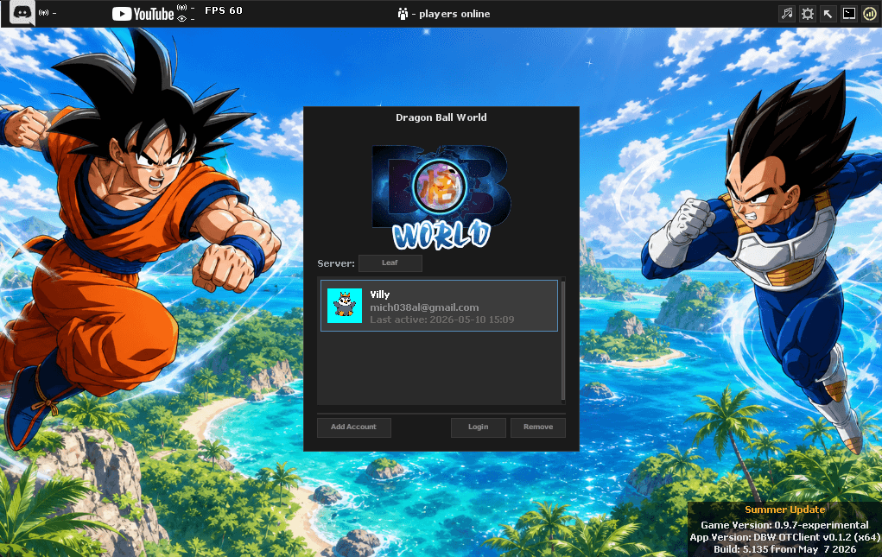Click the 'Server:' label
The image size is (882, 557).
(336, 263)
